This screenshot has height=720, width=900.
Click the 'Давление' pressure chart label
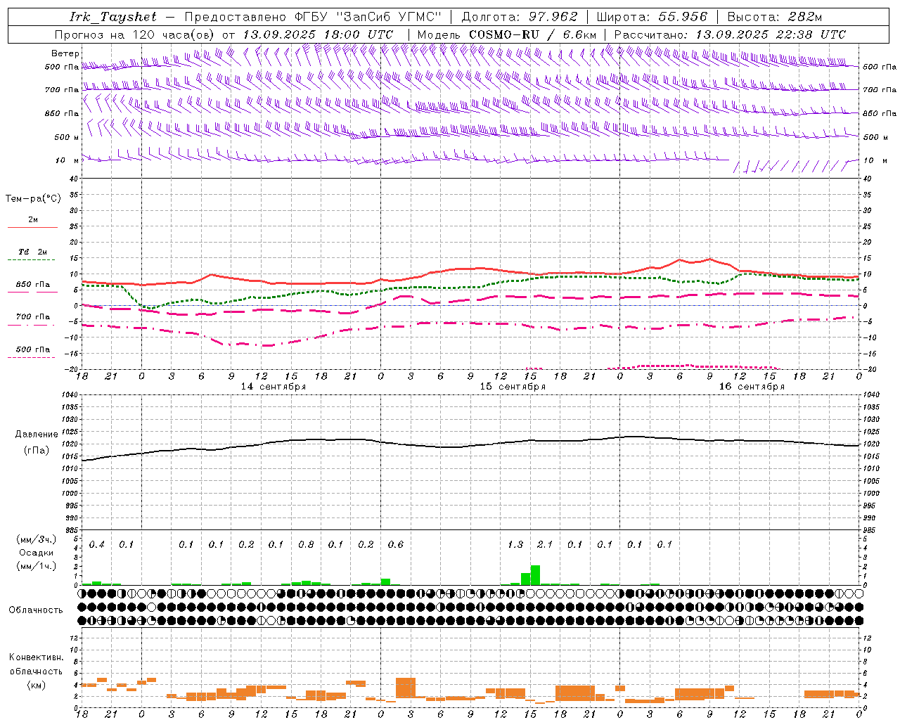pos(37,435)
